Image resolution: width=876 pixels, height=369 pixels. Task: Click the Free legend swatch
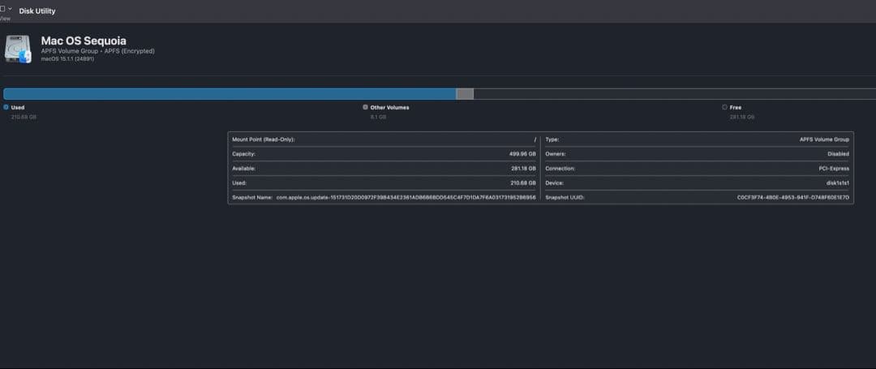tap(724, 107)
